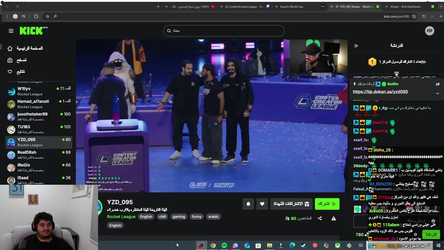The image size is (444, 250).
Task: Open W1llyv channel in sidebar
Action: tap(39, 91)
